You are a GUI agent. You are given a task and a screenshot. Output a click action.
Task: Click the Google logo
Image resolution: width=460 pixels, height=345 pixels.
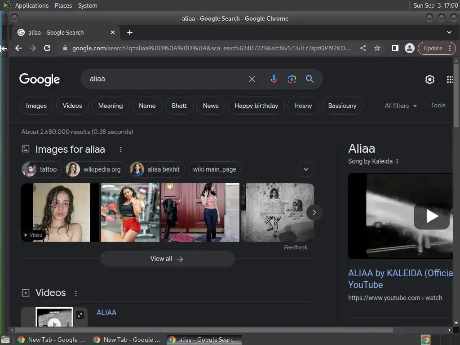(40, 80)
